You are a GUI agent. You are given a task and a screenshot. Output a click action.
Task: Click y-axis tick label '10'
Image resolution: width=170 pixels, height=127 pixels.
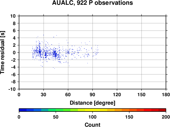click(x=13, y=16)
